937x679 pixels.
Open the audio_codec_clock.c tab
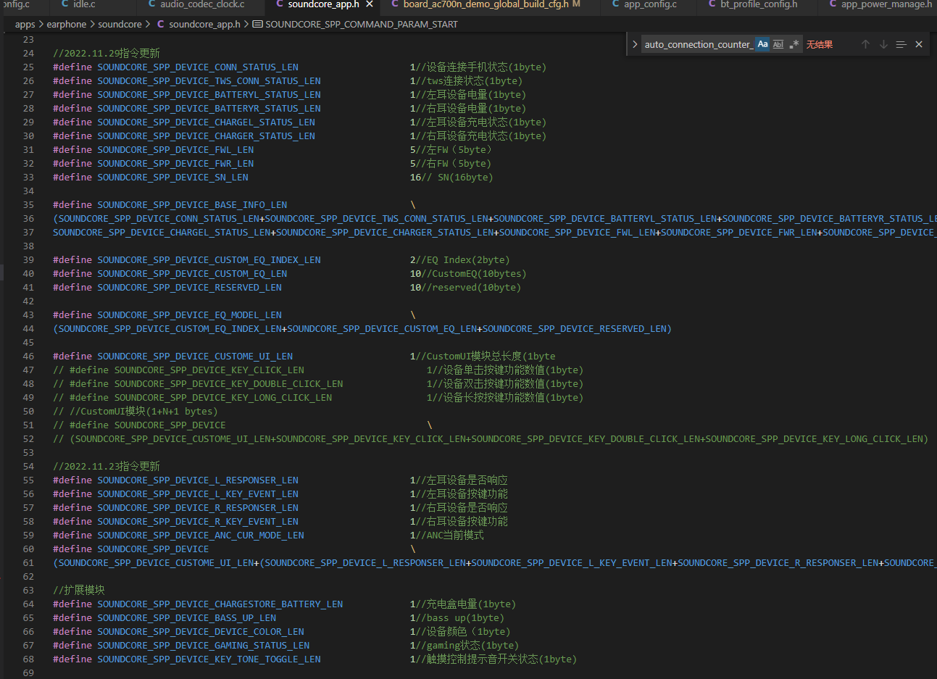pyautogui.click(x=202, y=4)
